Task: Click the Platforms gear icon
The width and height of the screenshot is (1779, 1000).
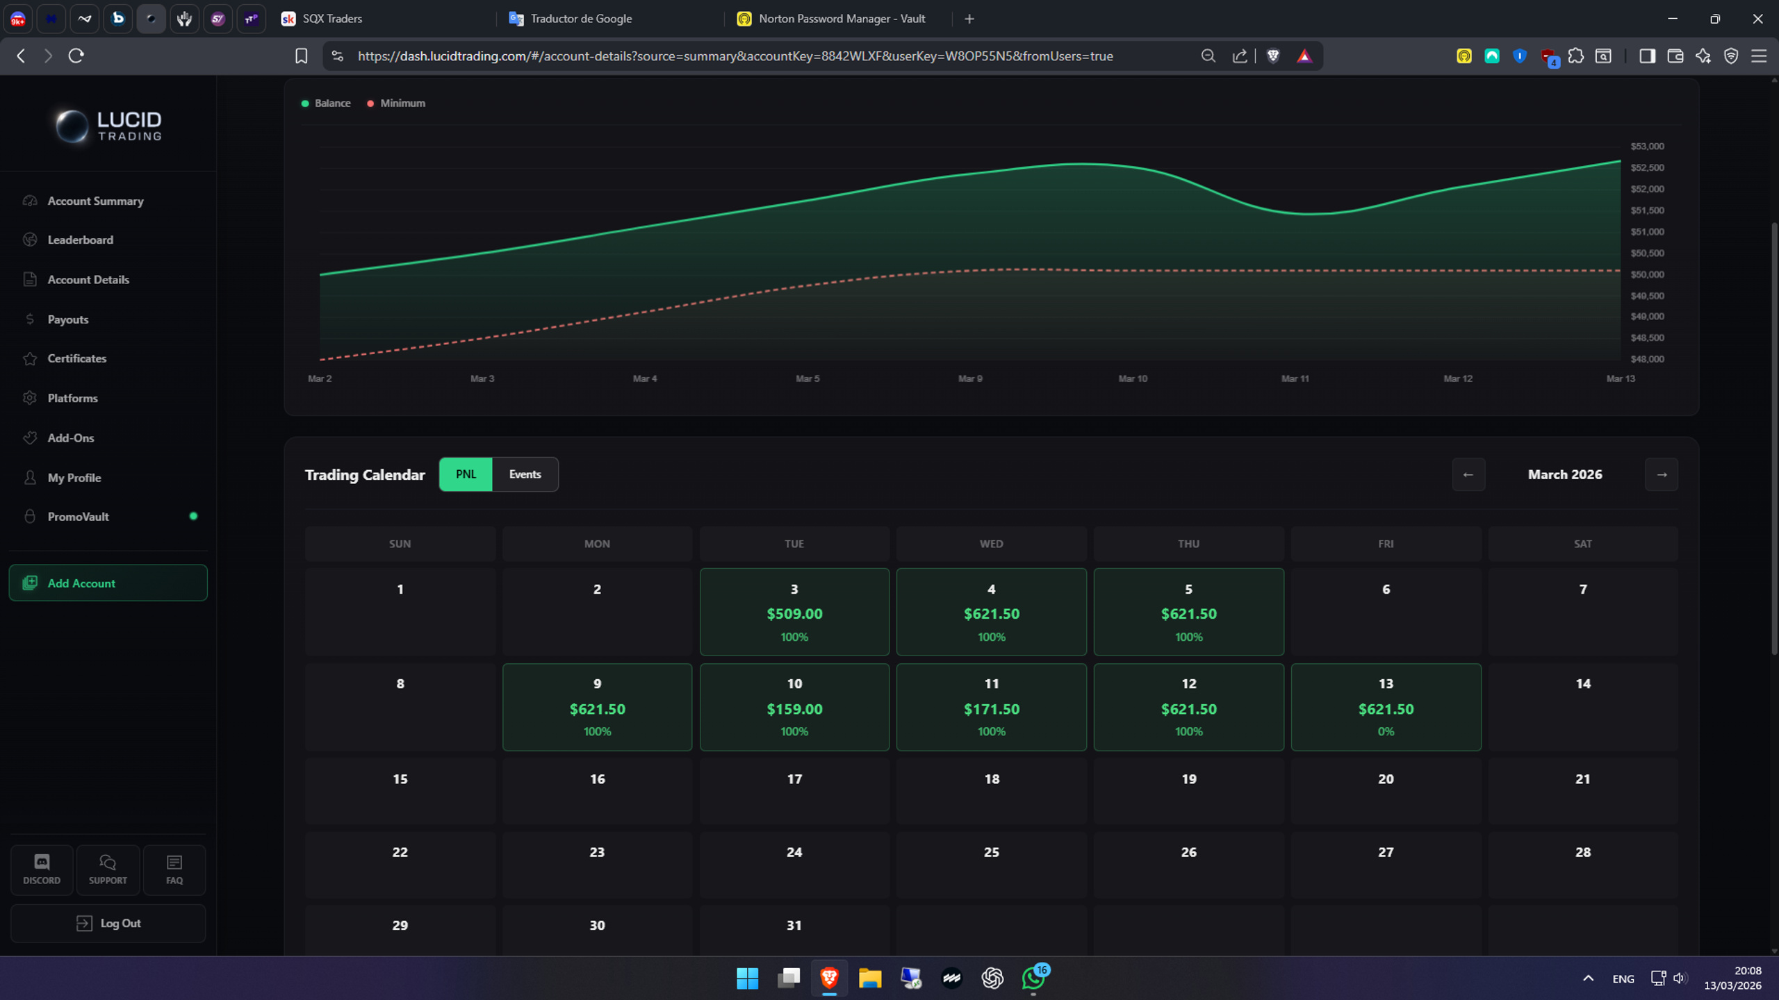Action: [x=30, y=398]
